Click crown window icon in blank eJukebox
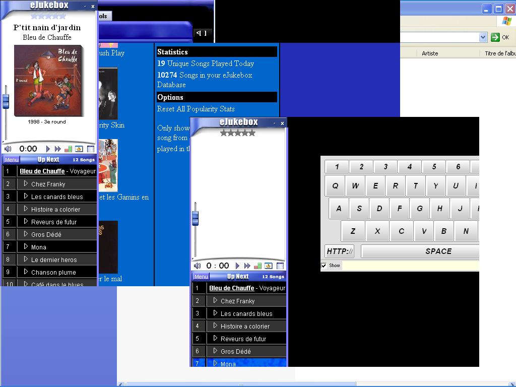The height and width of the screenshot is (387, 516). (x=269, y=266)
